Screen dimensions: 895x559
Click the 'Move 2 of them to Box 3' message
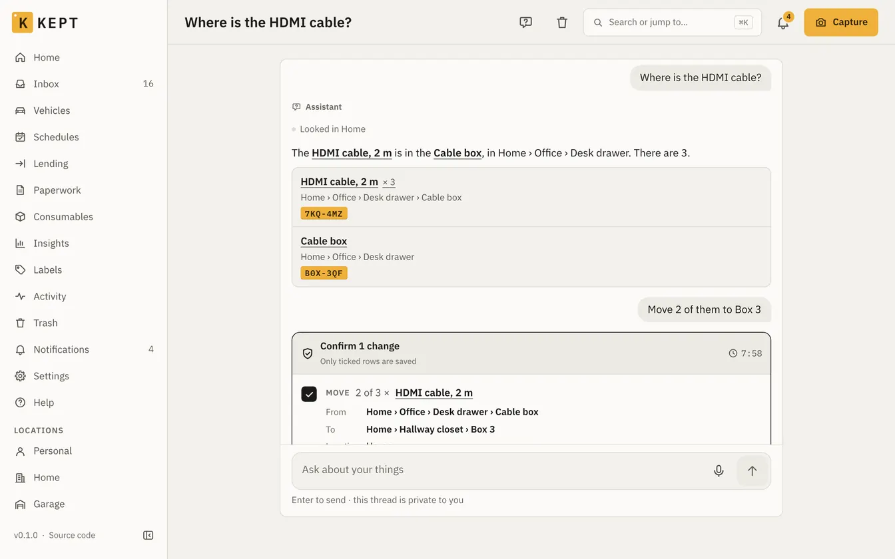(x=704, y=309)
